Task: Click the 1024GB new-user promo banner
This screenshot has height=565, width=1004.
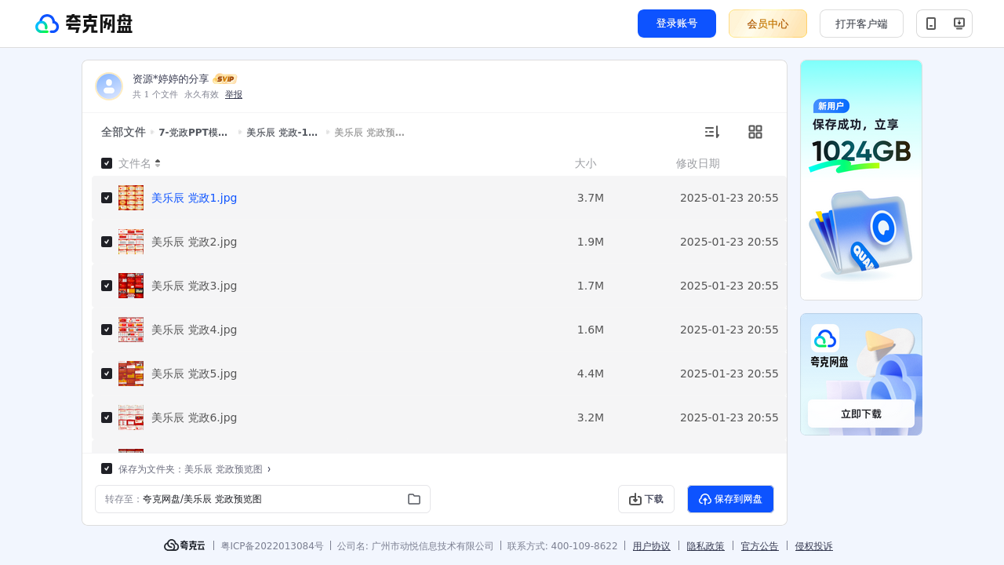Action: 861,180
